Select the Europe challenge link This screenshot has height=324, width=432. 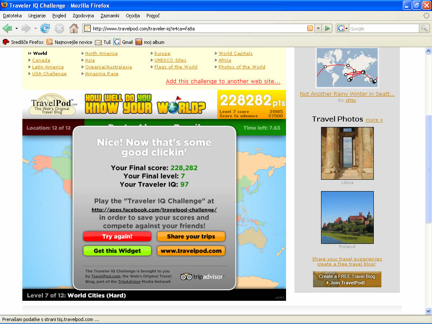point(162,54)
